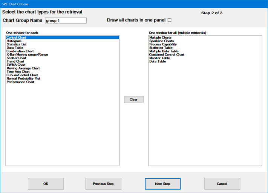Select Monitor Table in right list
The width and height of the screenshot is (268, 193).
(x=159, y=58)
